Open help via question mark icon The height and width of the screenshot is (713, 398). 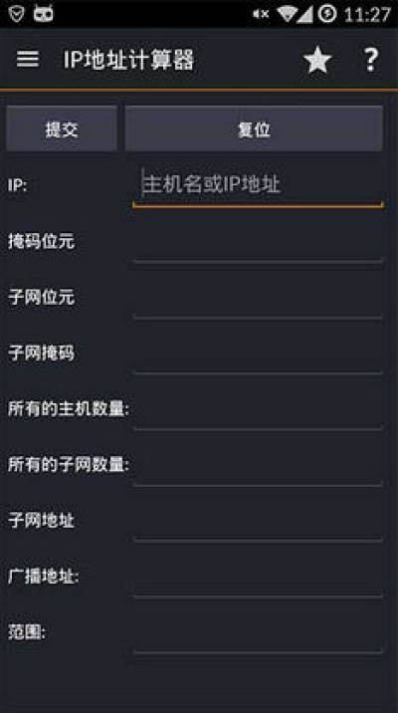[x=371, y=60]
